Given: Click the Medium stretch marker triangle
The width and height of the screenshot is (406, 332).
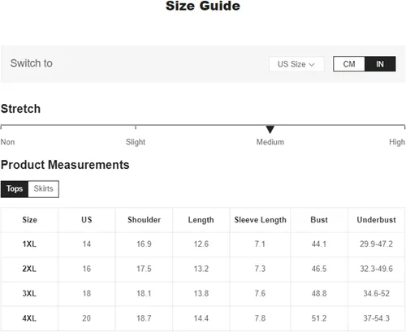Looking at the screenshot, I should click(270, 129).
